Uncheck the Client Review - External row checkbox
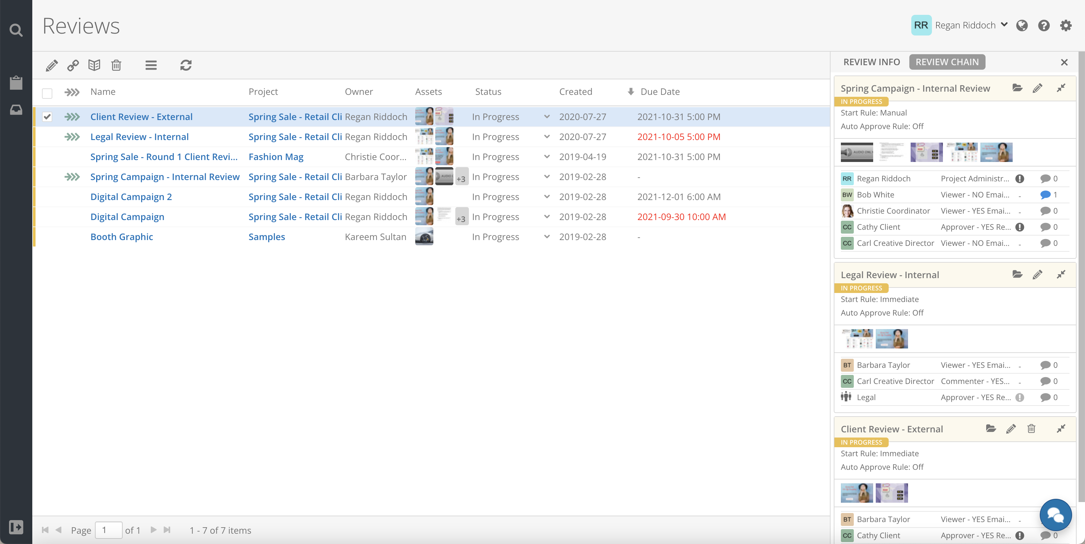Viewport: 1085px width, 544px height. coord(47,116)
